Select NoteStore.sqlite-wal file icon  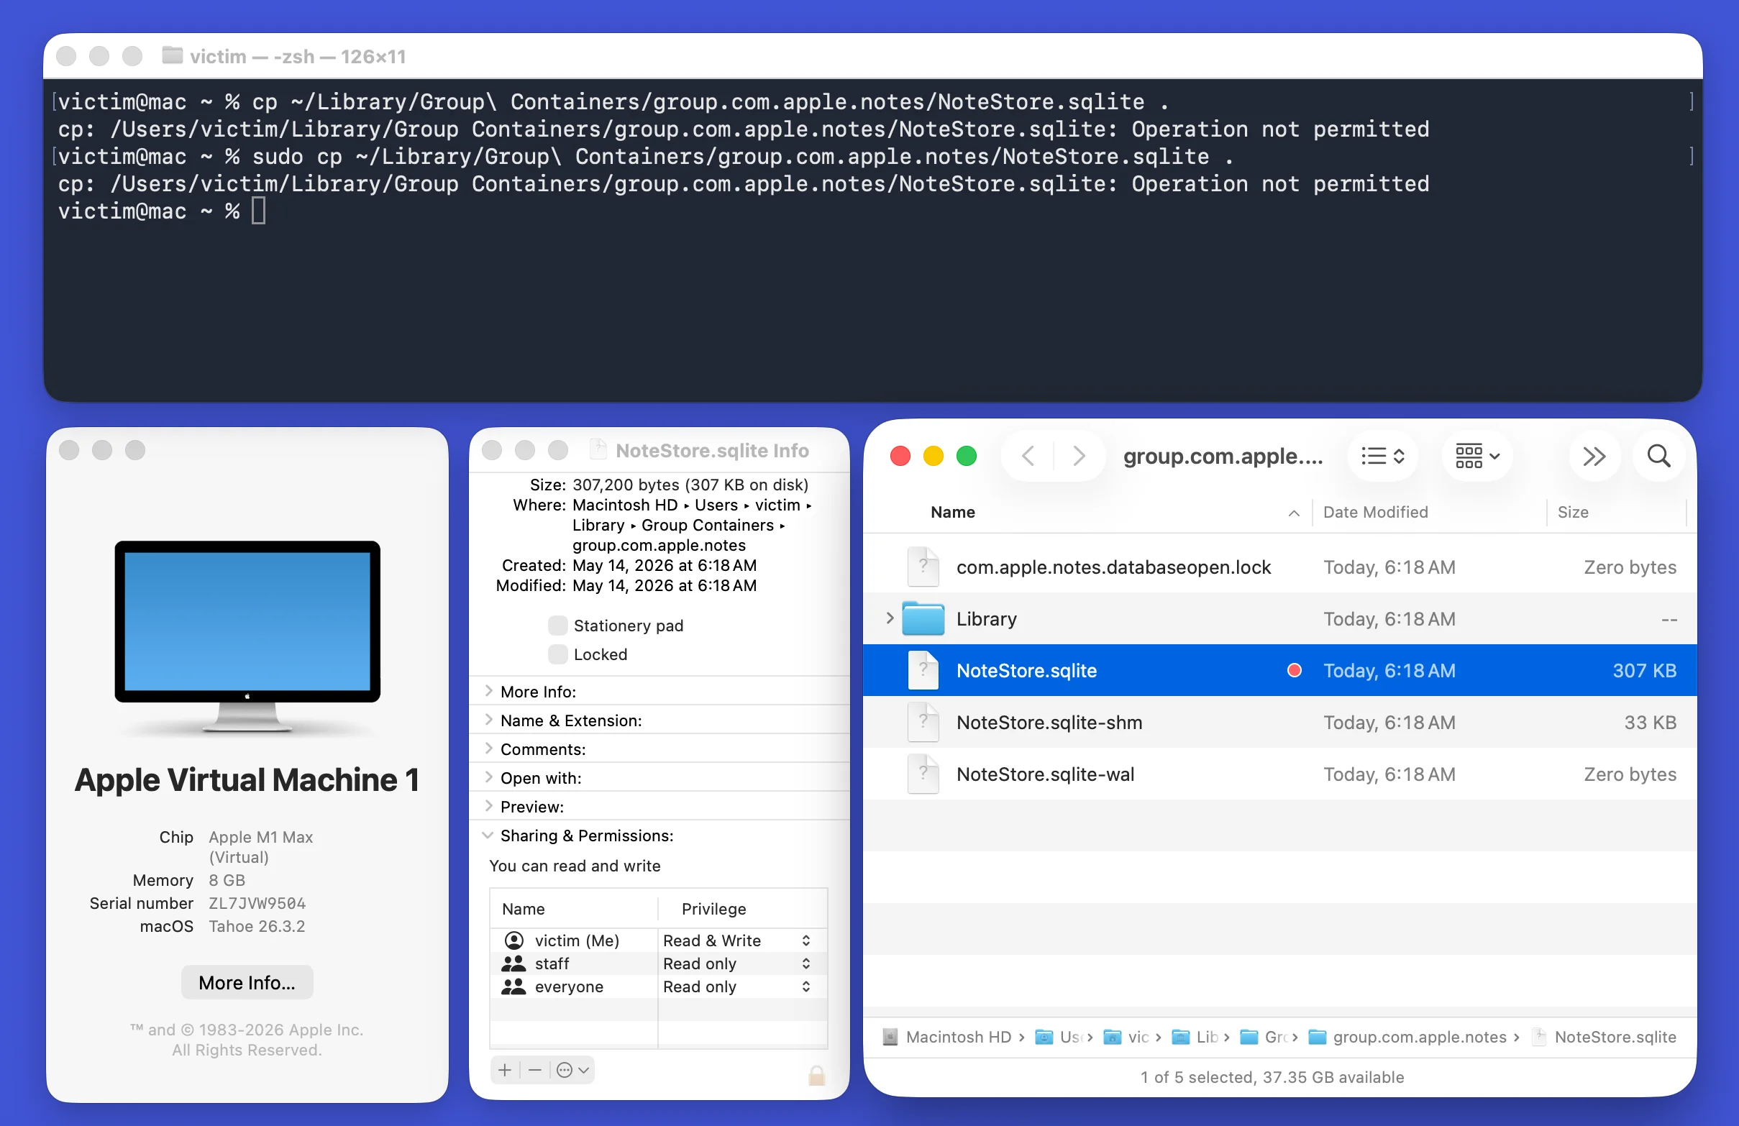(923, 774)
